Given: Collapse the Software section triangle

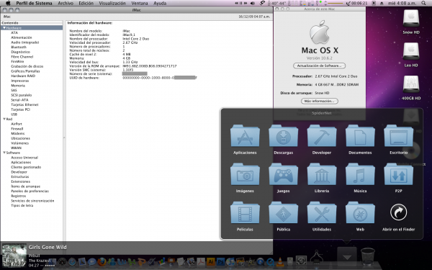Looking at the screenshot, I should (4, 153).
